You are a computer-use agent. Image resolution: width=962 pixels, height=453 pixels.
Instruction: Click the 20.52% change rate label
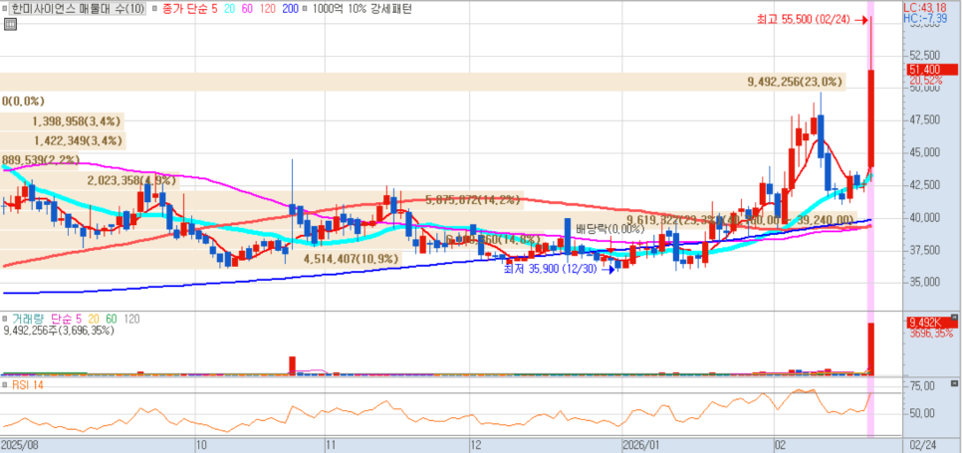tap(925, 81)
